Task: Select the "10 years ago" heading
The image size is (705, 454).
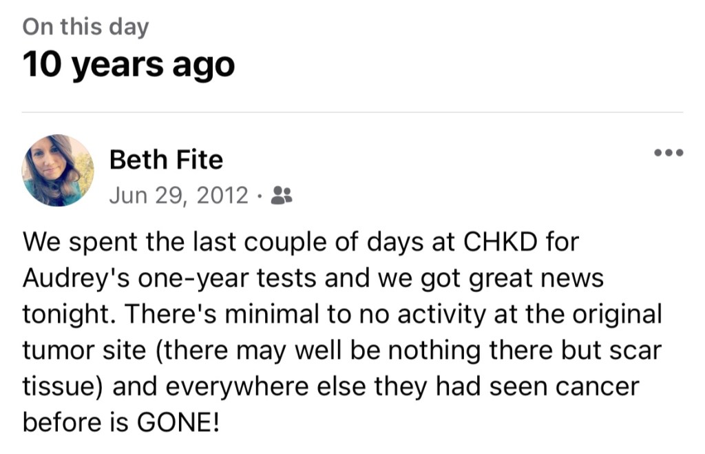Action: coord(129,65)
